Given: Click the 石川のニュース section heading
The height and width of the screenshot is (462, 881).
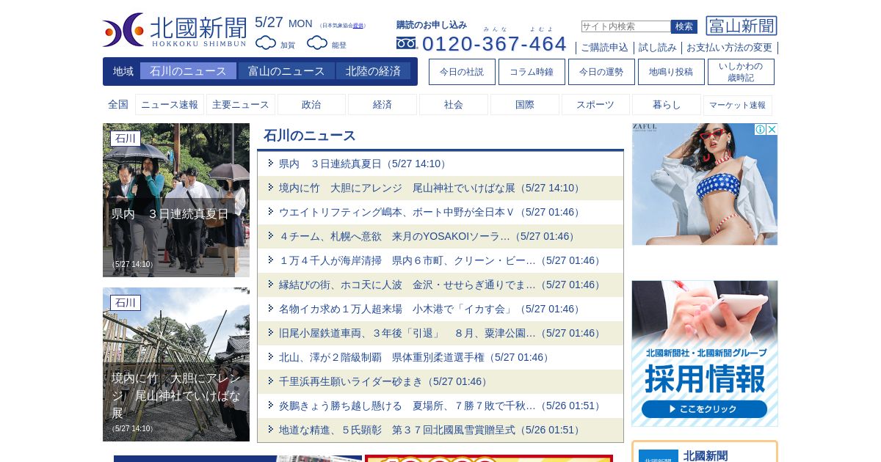Looking at the screenshot, I should [x=310, y=136].
